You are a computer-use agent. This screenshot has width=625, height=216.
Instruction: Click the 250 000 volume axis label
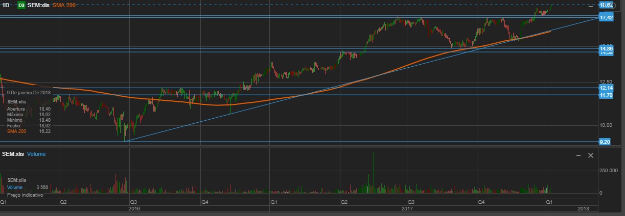point(610,171)
